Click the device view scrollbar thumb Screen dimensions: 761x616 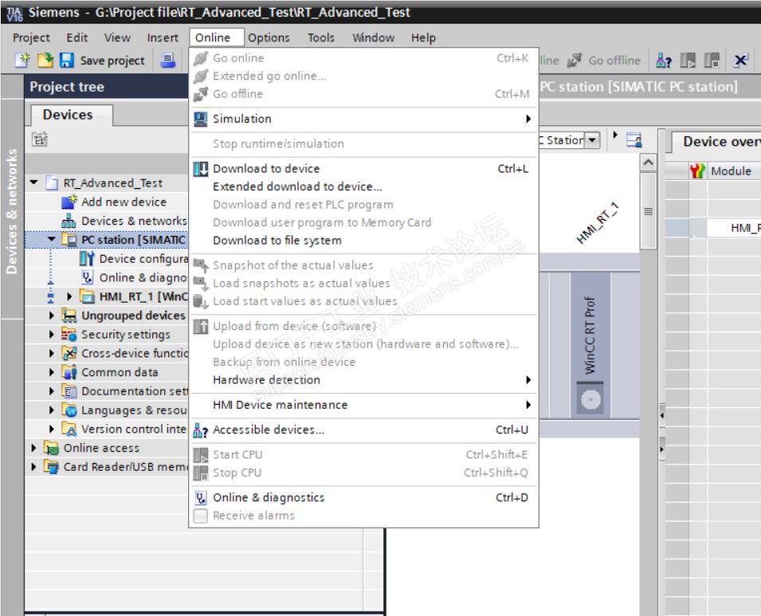tap(649, 211)
